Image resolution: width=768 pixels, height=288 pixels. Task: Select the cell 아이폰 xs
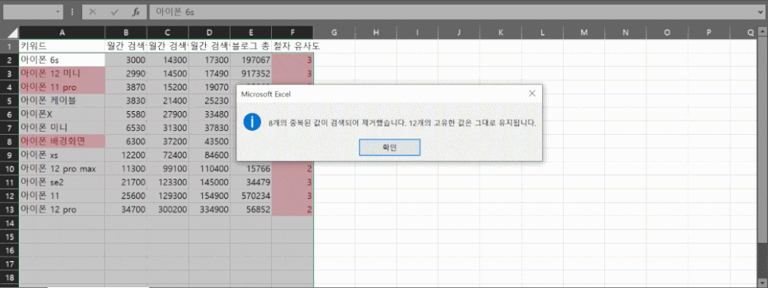click(62, 155)
